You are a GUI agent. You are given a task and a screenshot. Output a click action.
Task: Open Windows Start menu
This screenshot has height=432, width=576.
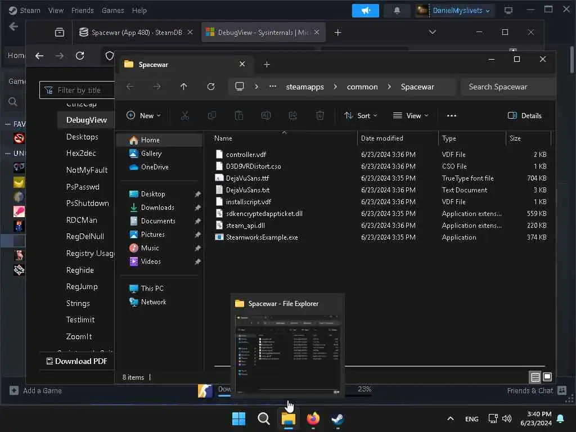click(x=238, y=418)
